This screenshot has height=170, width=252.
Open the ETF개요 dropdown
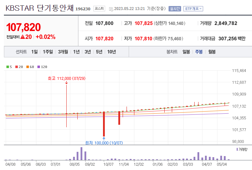click(193, 9)
